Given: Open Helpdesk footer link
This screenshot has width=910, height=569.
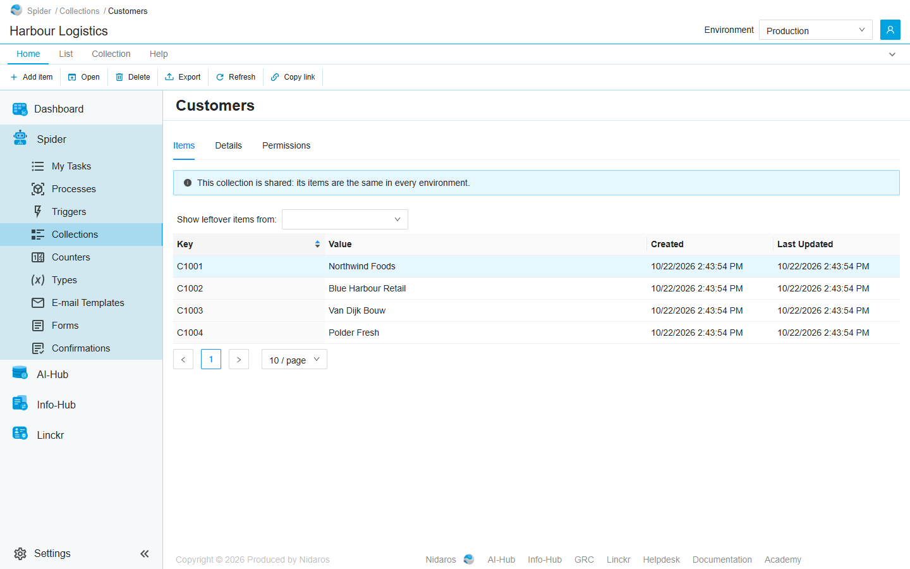Looking at the screenshot, I should pyautogui.click(x=662, y=560).
